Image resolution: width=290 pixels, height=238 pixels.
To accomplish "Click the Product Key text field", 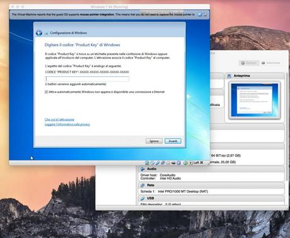I will click(87, 79).
